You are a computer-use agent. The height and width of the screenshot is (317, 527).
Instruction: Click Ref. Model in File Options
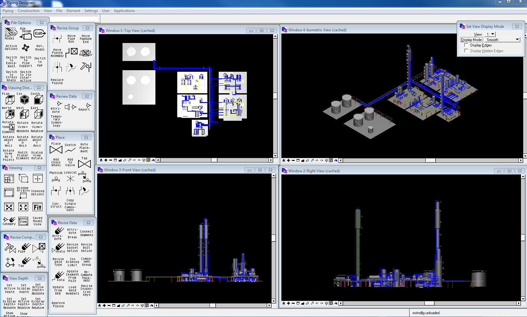(x=40, y=48)
